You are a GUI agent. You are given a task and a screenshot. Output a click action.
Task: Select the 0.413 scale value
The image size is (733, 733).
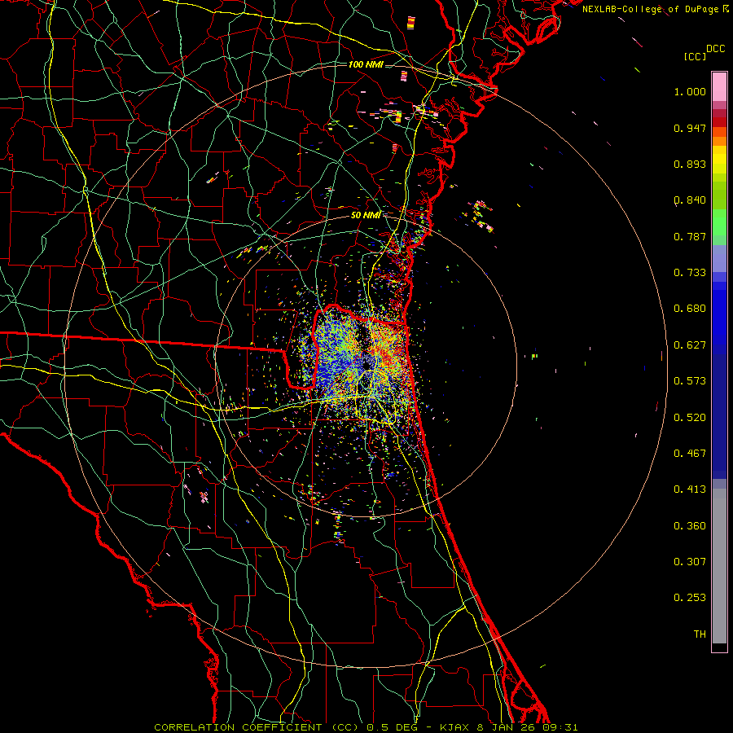pos(690,489)
